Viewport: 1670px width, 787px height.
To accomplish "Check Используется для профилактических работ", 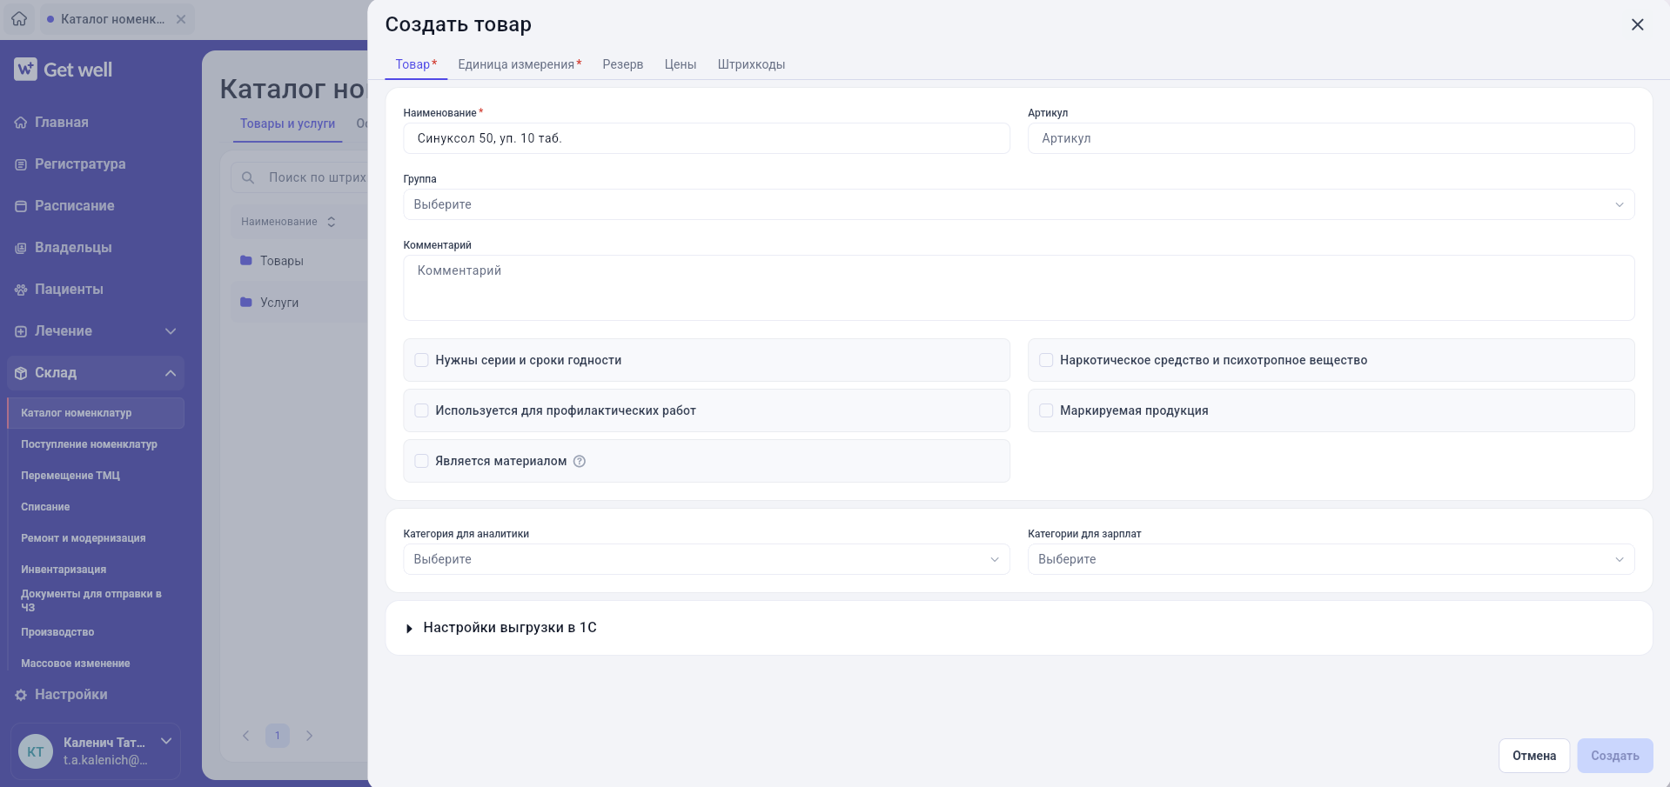I will [422, 410].
